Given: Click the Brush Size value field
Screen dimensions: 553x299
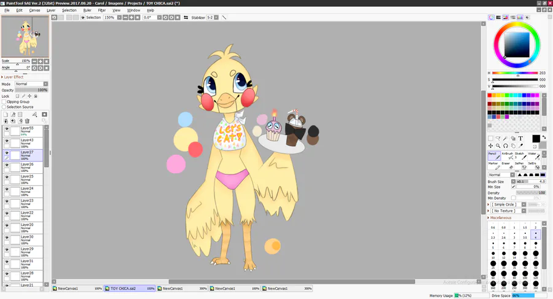Looking at the screenshot, I should 531,181.
